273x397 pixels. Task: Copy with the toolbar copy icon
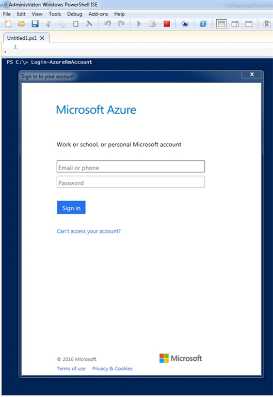coord(62,24)
